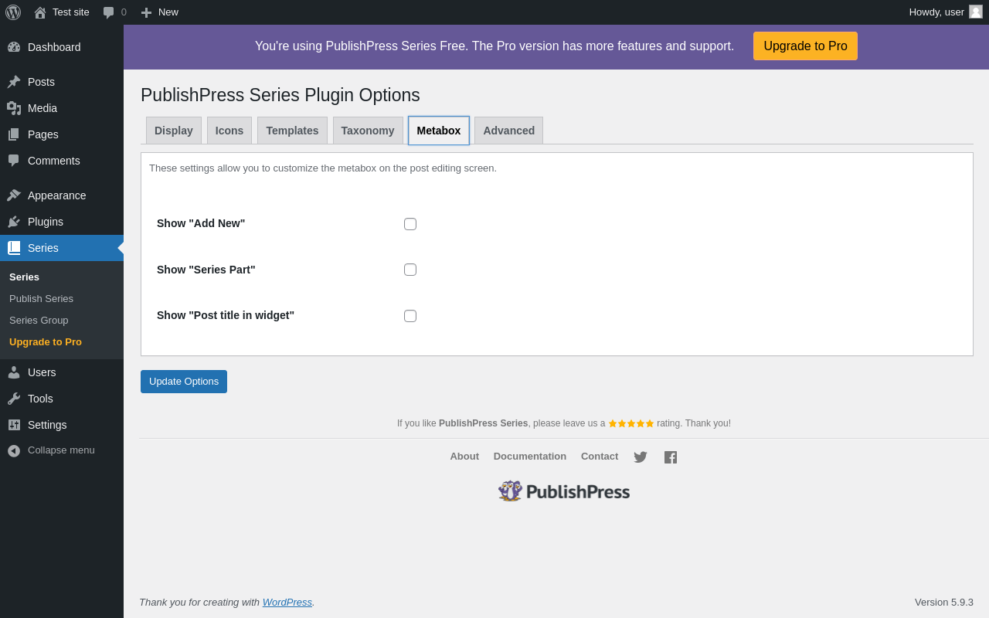Switch to the Templates tab
This screenshot has height=618, width=989.
292,131
